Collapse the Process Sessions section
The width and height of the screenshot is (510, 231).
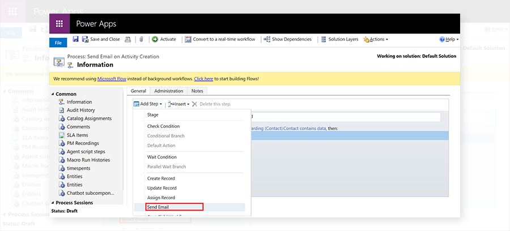pos(53,203)
